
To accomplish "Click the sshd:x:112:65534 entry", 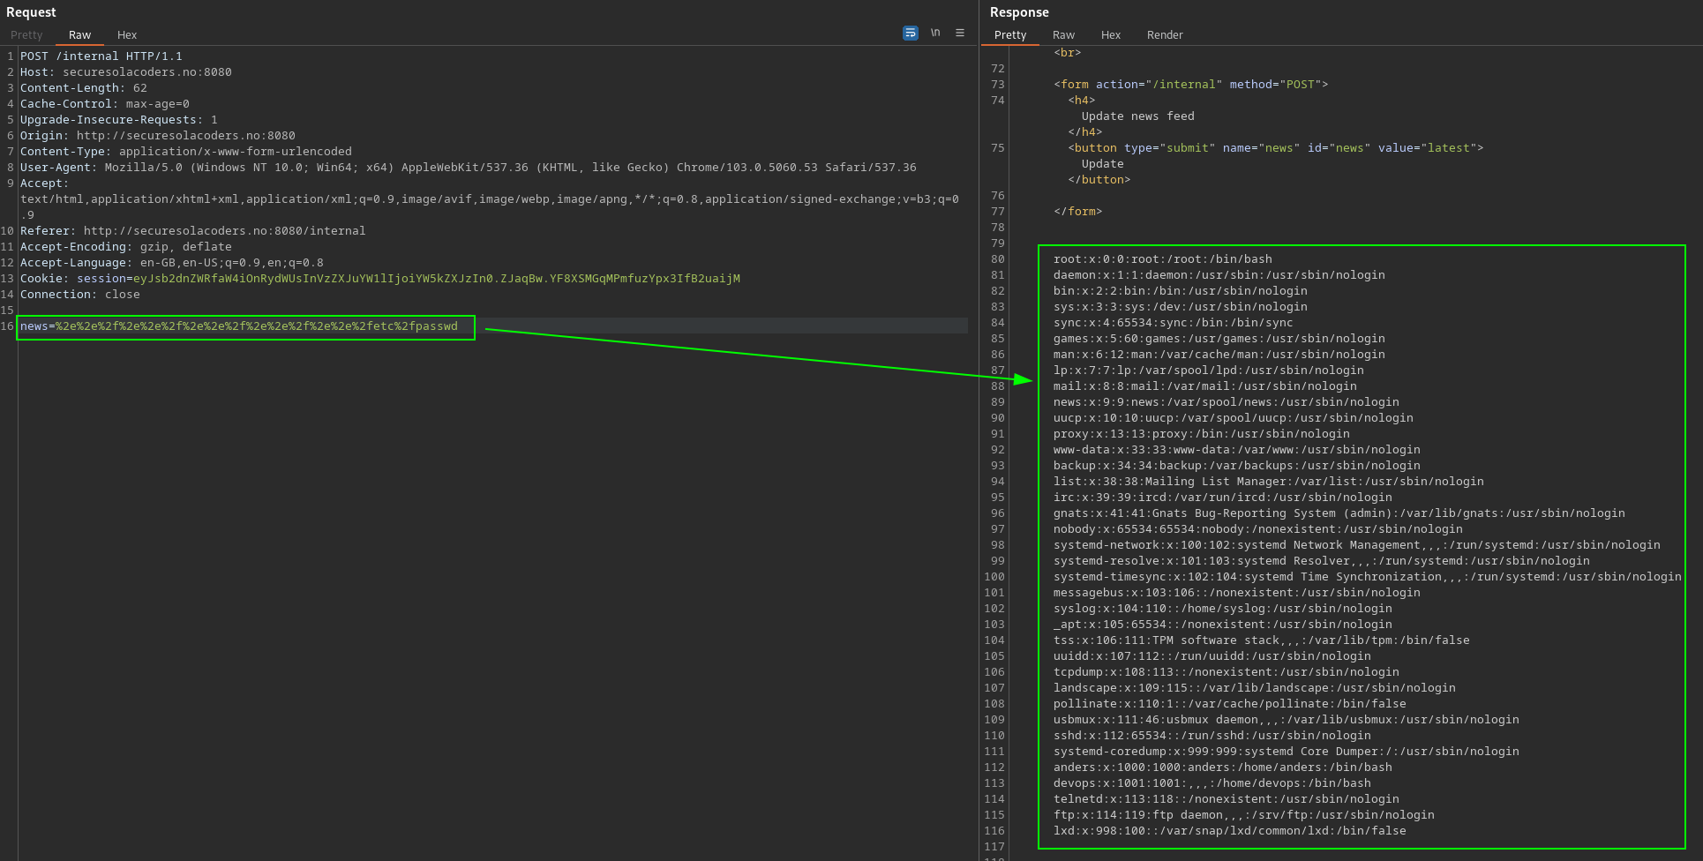I will (x=1212, y=736).
